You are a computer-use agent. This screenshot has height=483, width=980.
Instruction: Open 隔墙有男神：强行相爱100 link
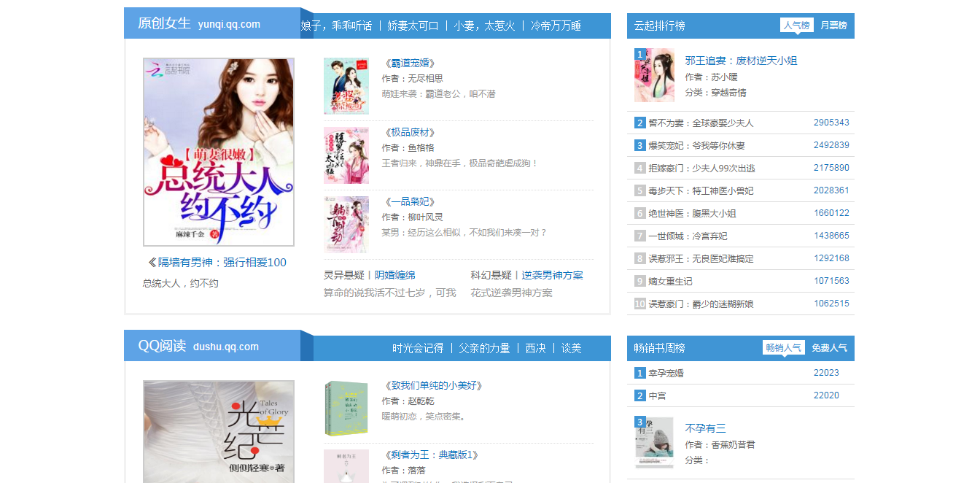pos(222,263)
